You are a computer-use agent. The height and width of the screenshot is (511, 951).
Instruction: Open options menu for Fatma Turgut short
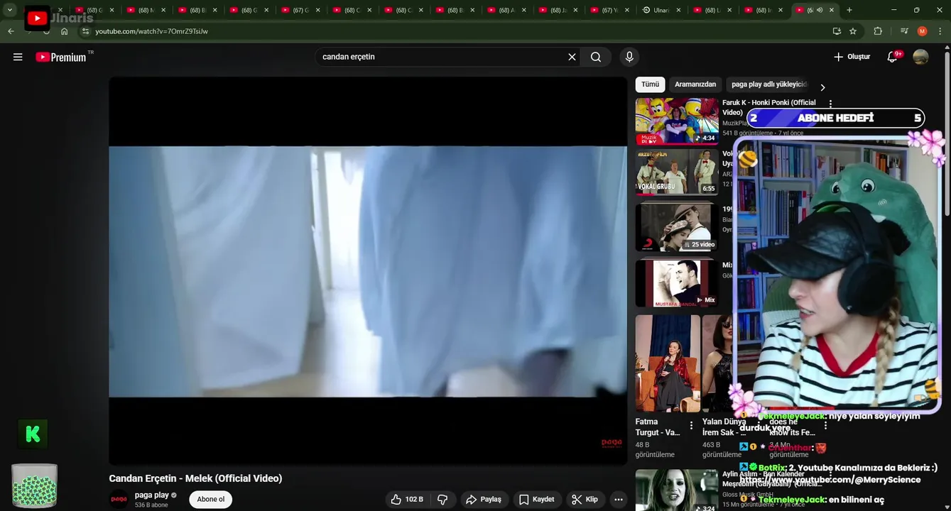(691, 426)
